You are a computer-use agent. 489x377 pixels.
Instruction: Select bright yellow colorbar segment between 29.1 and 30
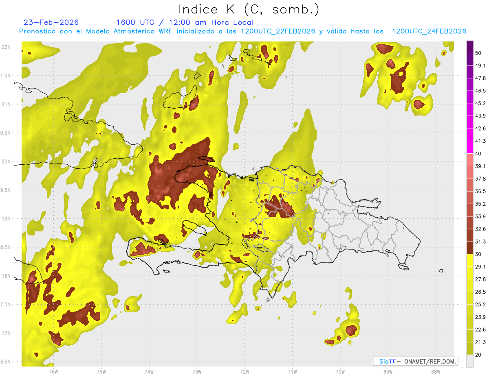470,260
